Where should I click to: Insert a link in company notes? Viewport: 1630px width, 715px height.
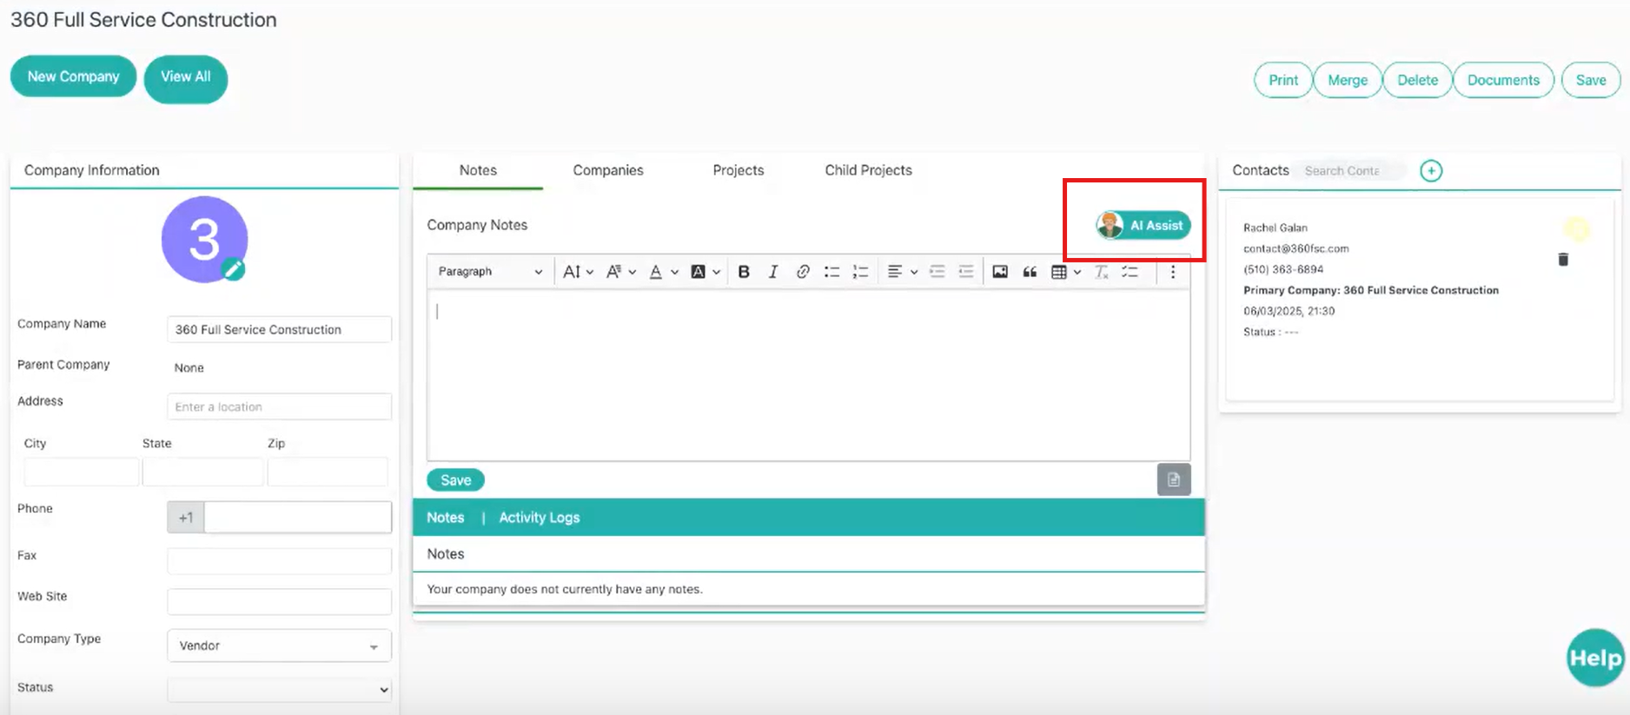[x=802, y=272]
